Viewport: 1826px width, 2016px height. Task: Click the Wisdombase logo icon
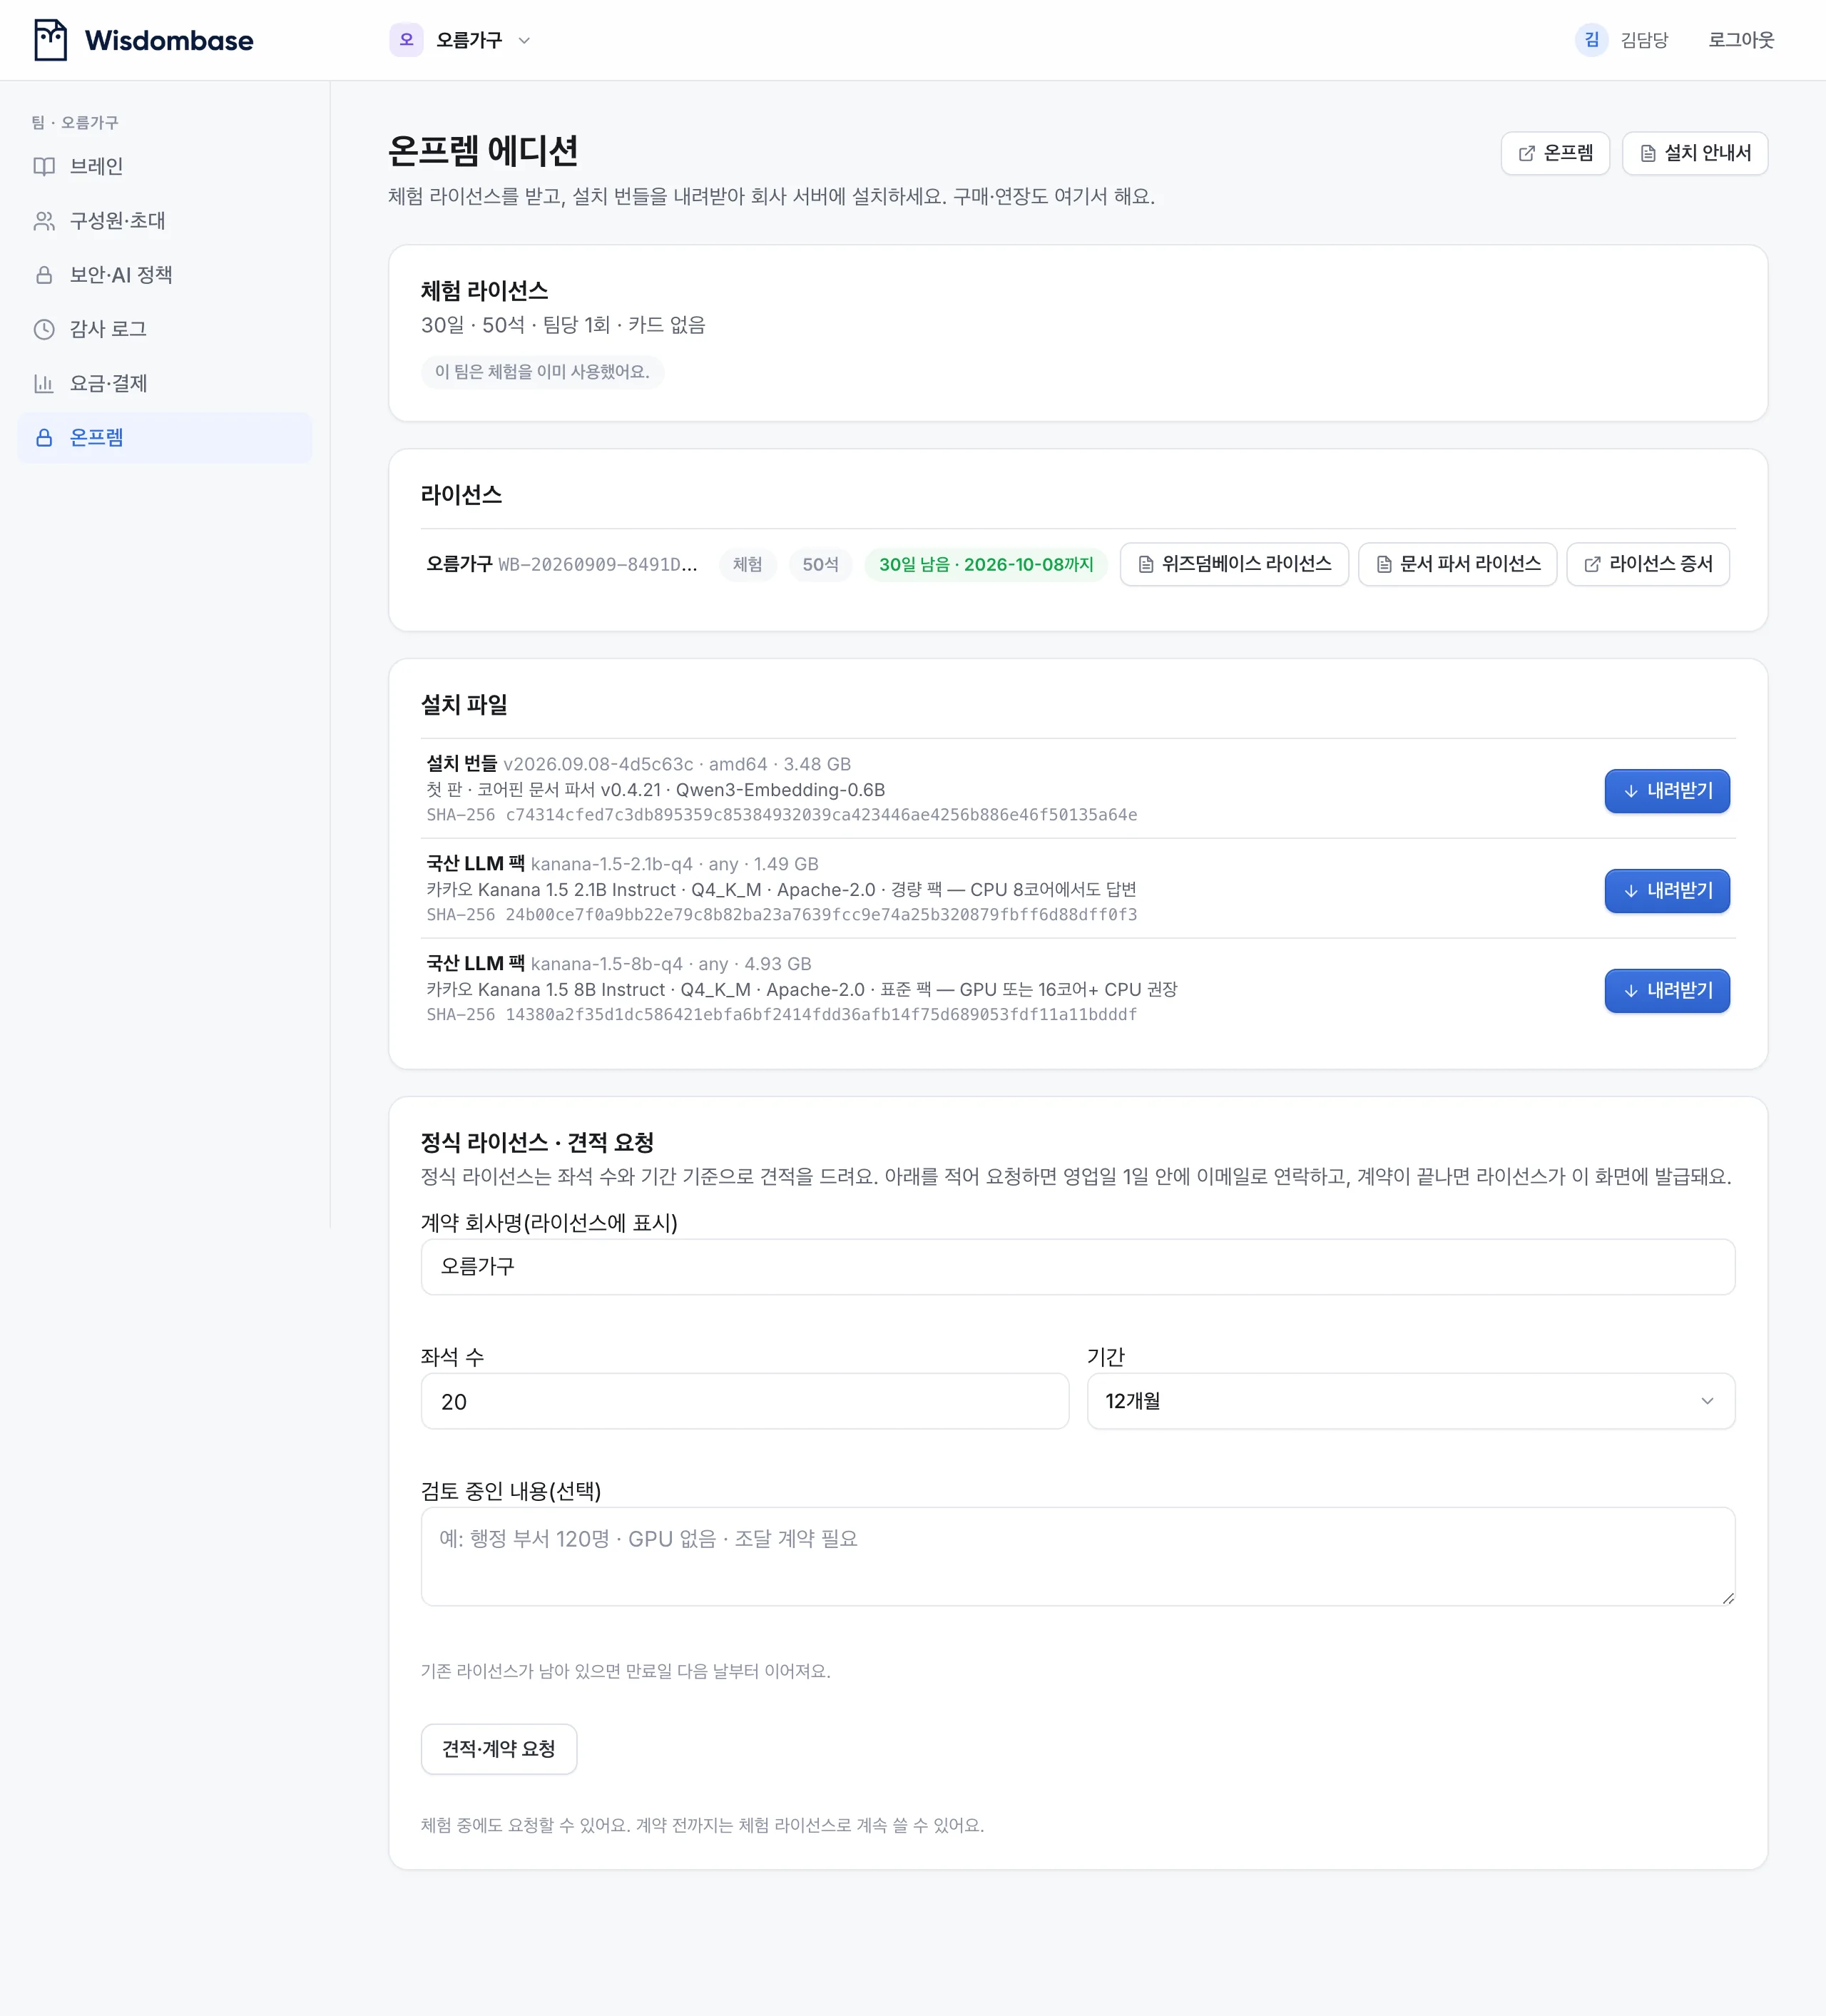click(x=50, y=40)
